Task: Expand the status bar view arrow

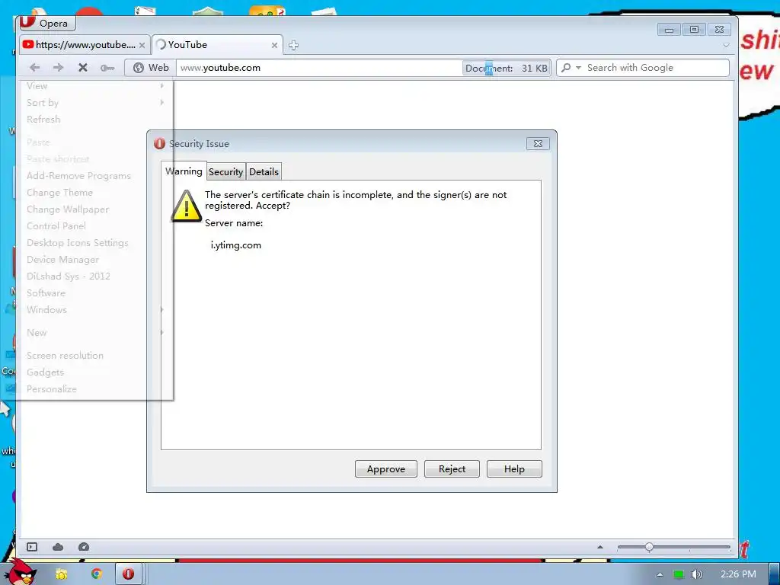Action: 600,547
